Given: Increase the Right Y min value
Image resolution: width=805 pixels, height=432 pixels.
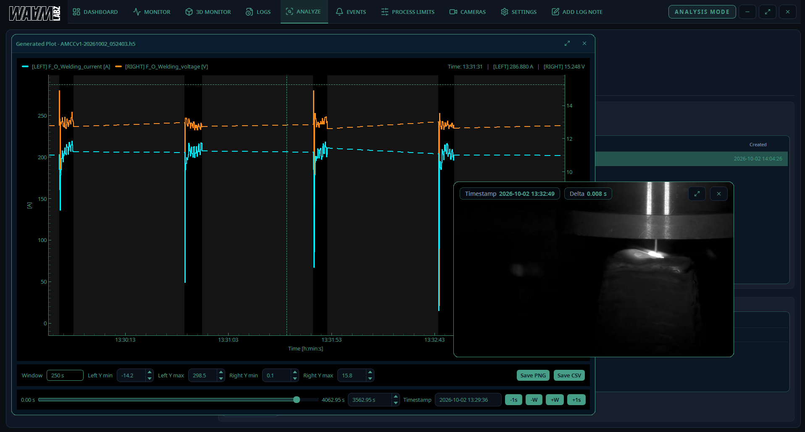Looking at the screenshot, I should click(x=295, y=372).
